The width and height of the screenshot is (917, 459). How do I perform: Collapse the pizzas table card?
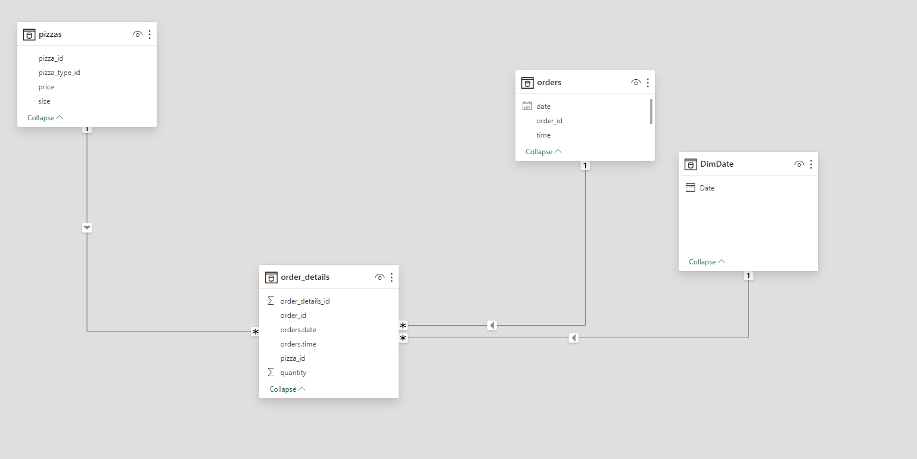(x=45, y=118)
